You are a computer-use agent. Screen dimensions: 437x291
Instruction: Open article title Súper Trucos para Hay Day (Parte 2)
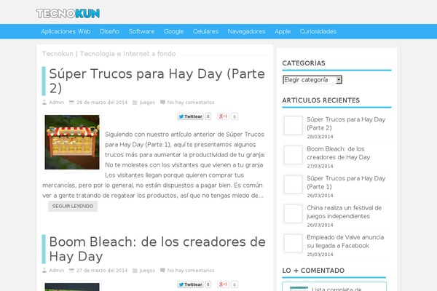click(157, 81)
